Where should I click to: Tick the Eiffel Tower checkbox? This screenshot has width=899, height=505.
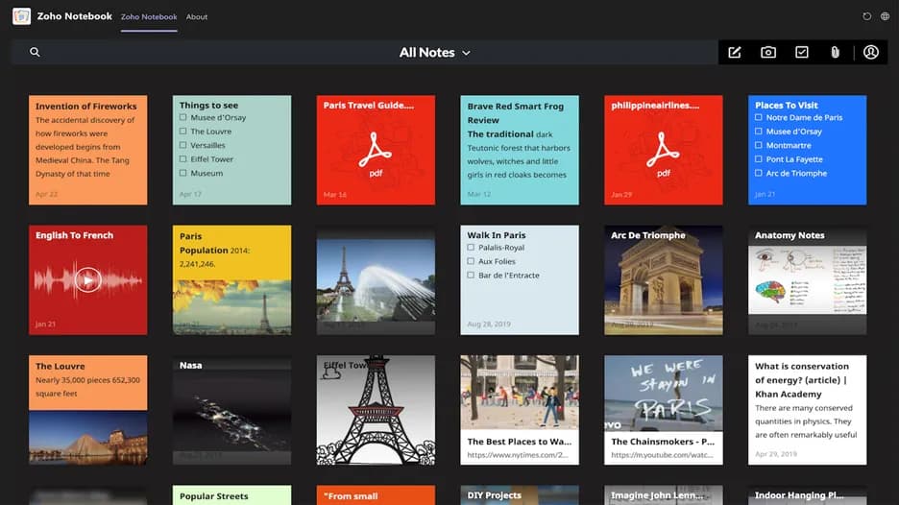(183, 159)
